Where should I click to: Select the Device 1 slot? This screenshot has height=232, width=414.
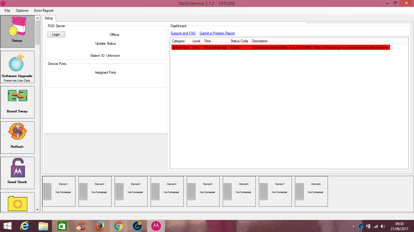pyautogui.click(x=59, y=192)
